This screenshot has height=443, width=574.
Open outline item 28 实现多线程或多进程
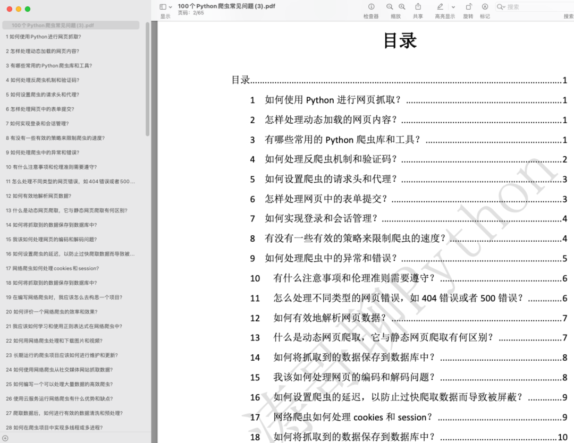[54, 428]
